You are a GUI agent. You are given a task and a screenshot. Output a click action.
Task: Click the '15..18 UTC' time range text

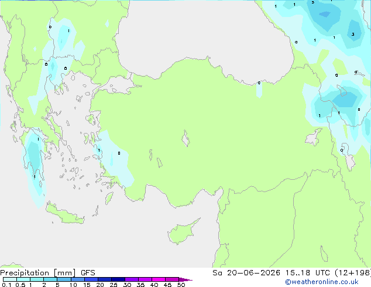307,273
